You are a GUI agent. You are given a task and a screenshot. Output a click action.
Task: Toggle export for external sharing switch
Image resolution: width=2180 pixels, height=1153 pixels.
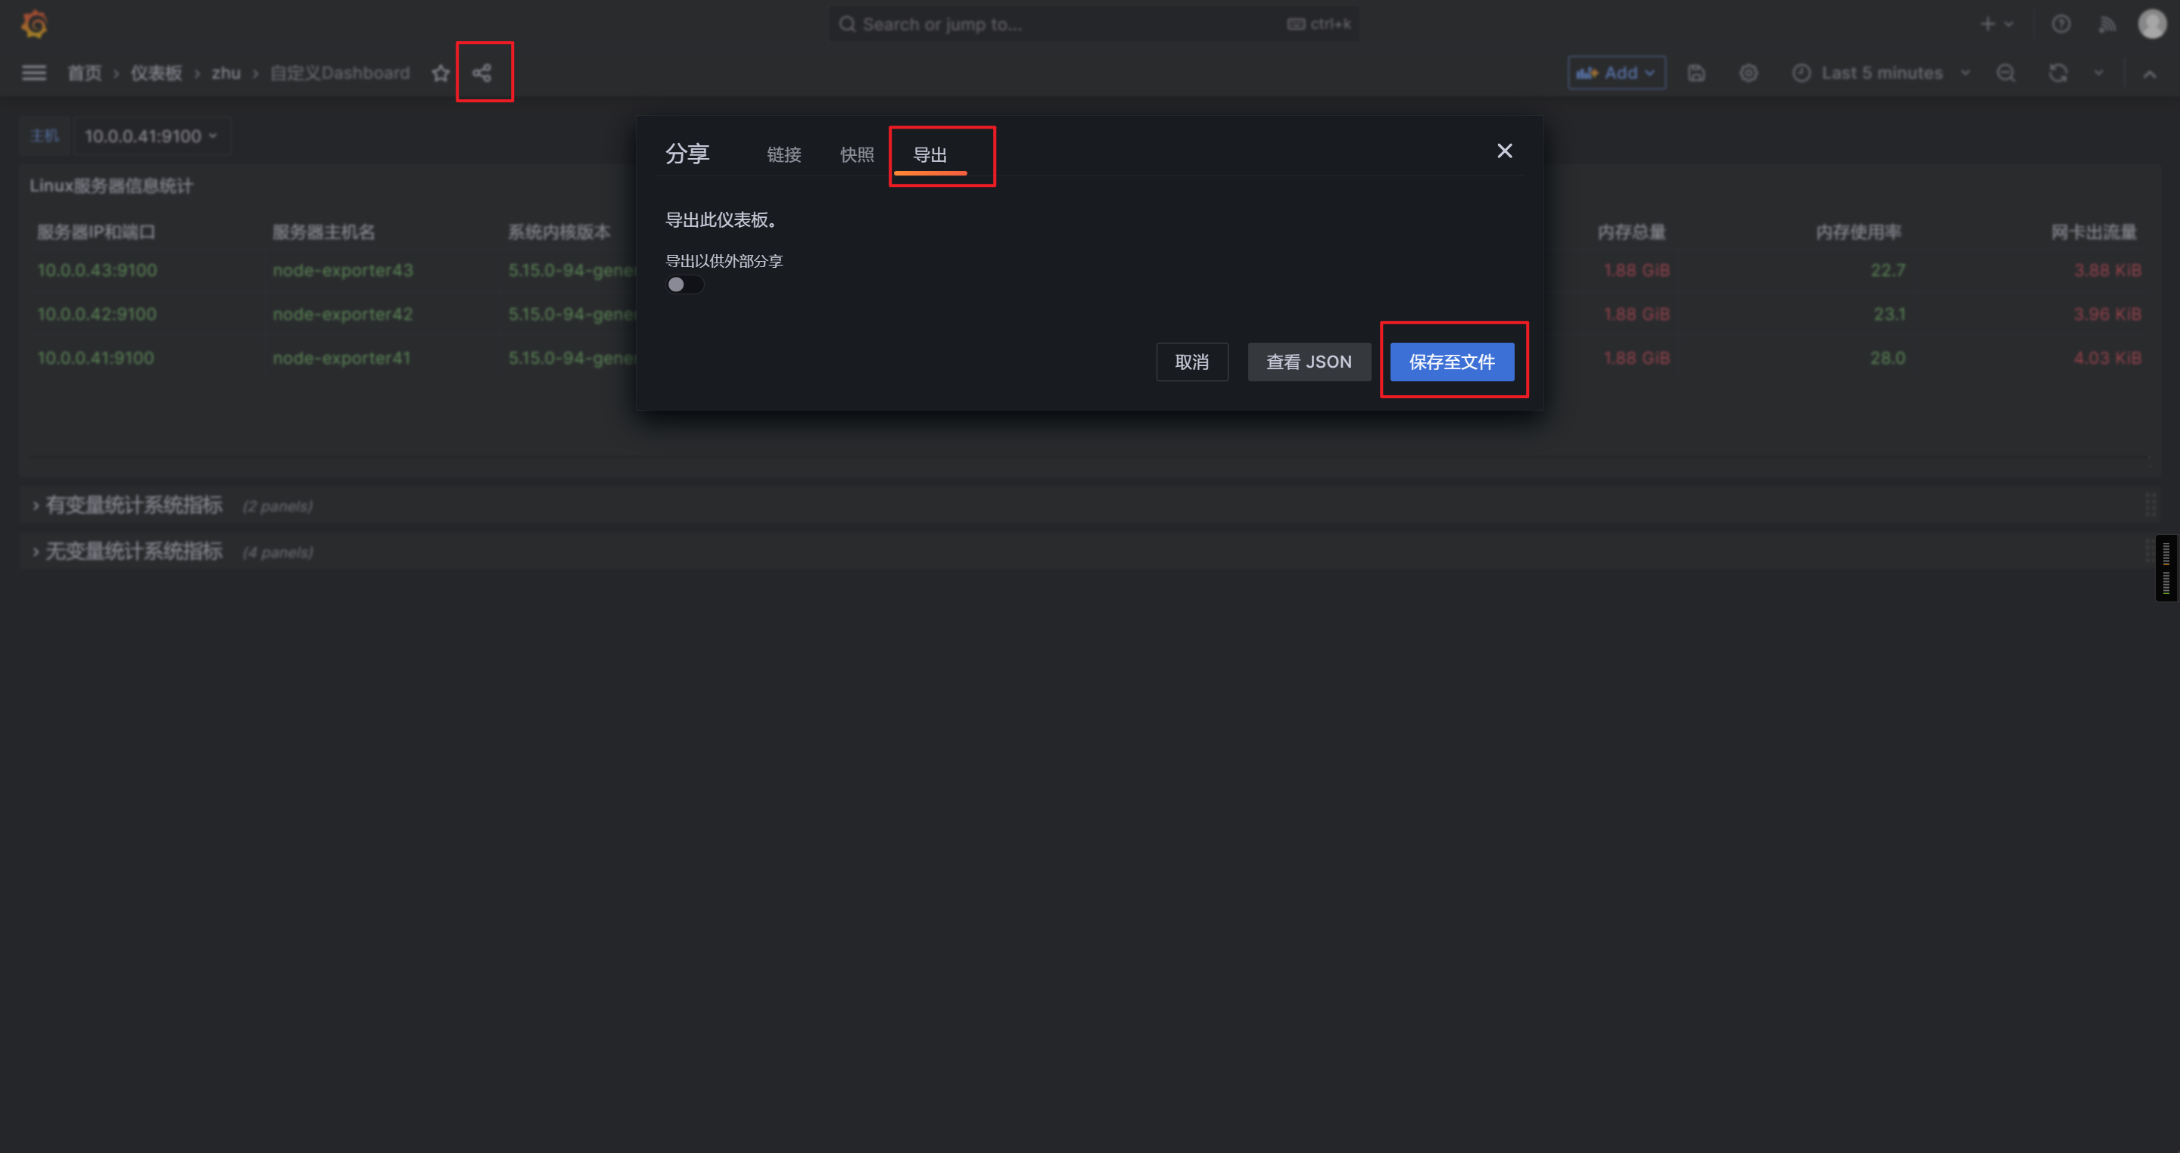pos(684,284)
